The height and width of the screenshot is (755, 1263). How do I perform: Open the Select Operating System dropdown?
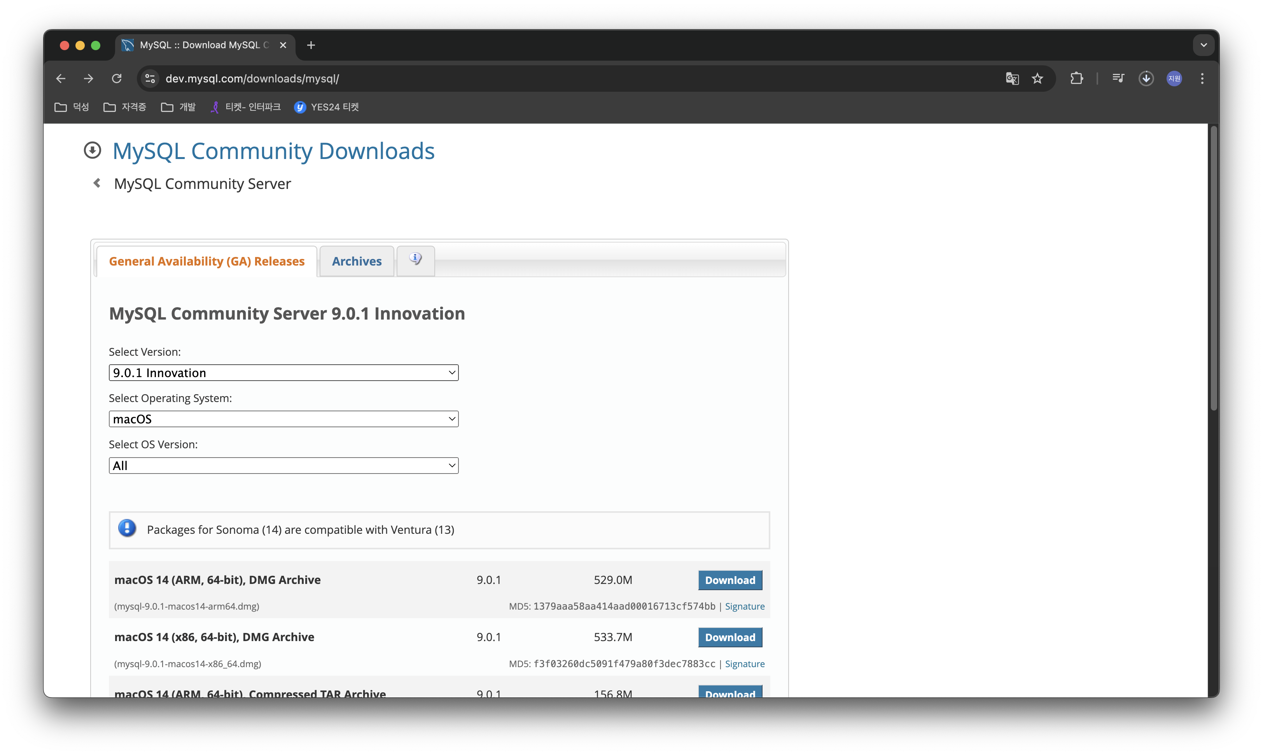(x=283, y=419)
